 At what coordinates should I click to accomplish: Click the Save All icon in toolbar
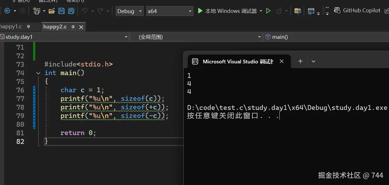(x=71, y=11)
